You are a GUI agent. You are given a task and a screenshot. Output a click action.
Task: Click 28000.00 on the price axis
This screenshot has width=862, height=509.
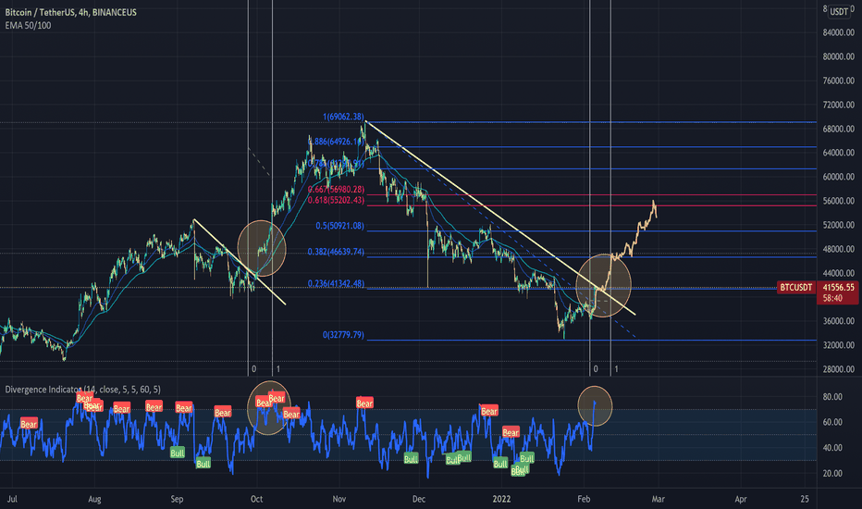(x=838, y=369)
